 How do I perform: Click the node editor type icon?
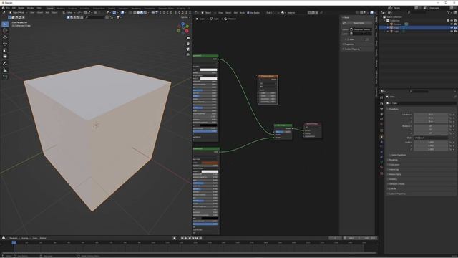(197, 13)
